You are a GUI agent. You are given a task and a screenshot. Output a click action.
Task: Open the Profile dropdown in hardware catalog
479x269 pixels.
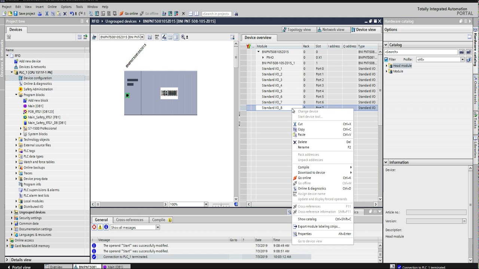click(463, 59)
